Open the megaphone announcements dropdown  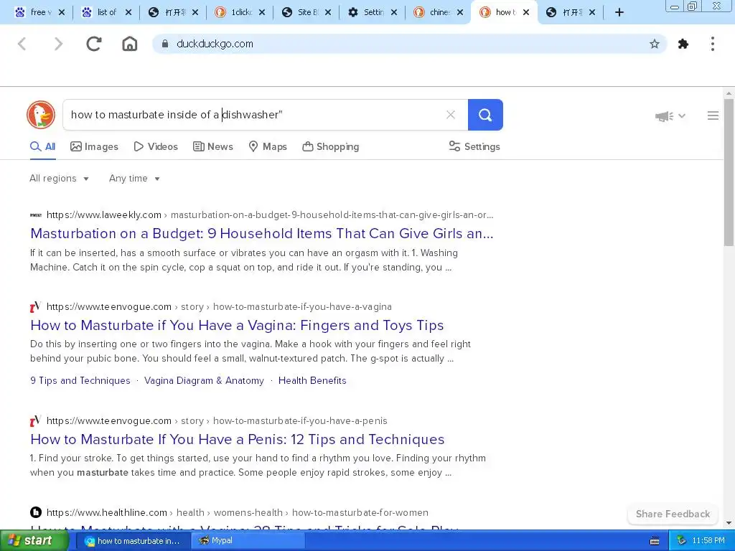tap(670, 116)
